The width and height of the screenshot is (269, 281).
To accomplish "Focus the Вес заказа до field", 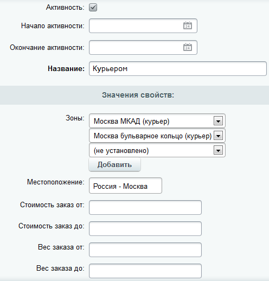I will point(145,271).
